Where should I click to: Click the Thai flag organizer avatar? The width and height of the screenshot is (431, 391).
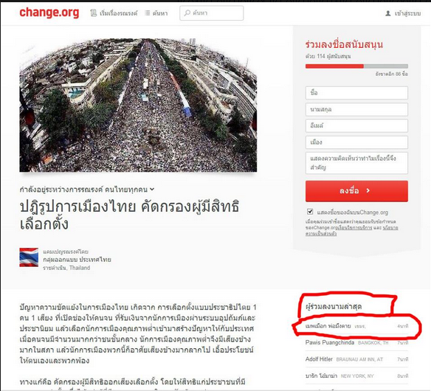point(29,257)
